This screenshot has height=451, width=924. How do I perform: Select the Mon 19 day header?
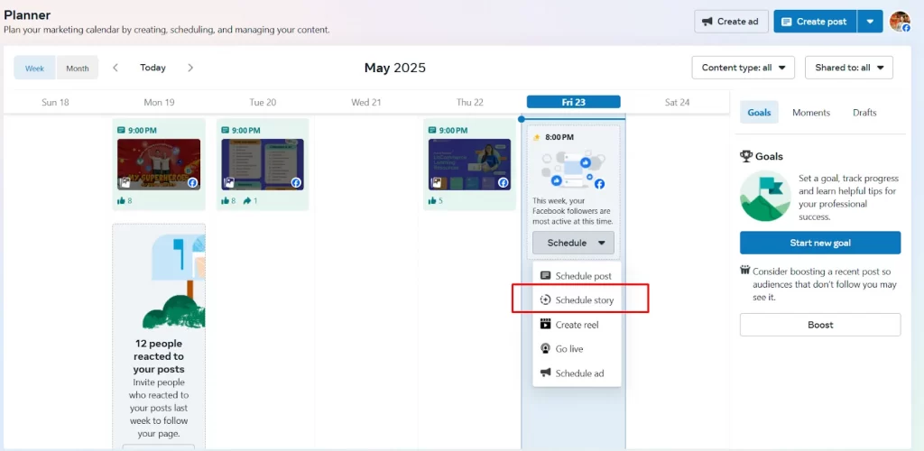159,103
